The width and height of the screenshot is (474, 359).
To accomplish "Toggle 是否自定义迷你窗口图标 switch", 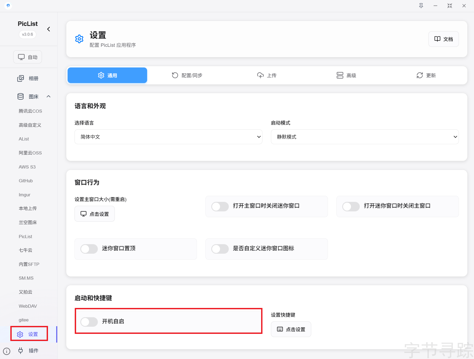I will pyautogui.click(x=220, y=249).
